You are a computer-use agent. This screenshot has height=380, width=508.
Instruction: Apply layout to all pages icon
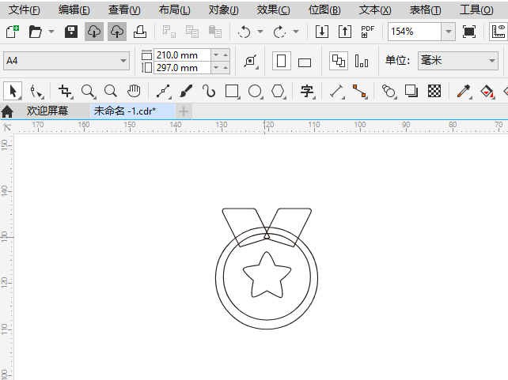point(339,61)
